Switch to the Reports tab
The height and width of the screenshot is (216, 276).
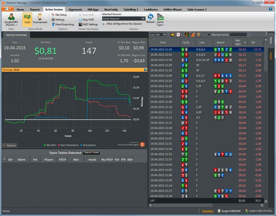tap(35, 10)
